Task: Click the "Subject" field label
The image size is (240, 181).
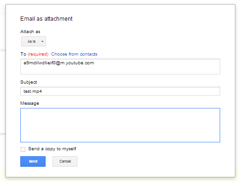Action: pyautogui.click(x=29, y=82)
